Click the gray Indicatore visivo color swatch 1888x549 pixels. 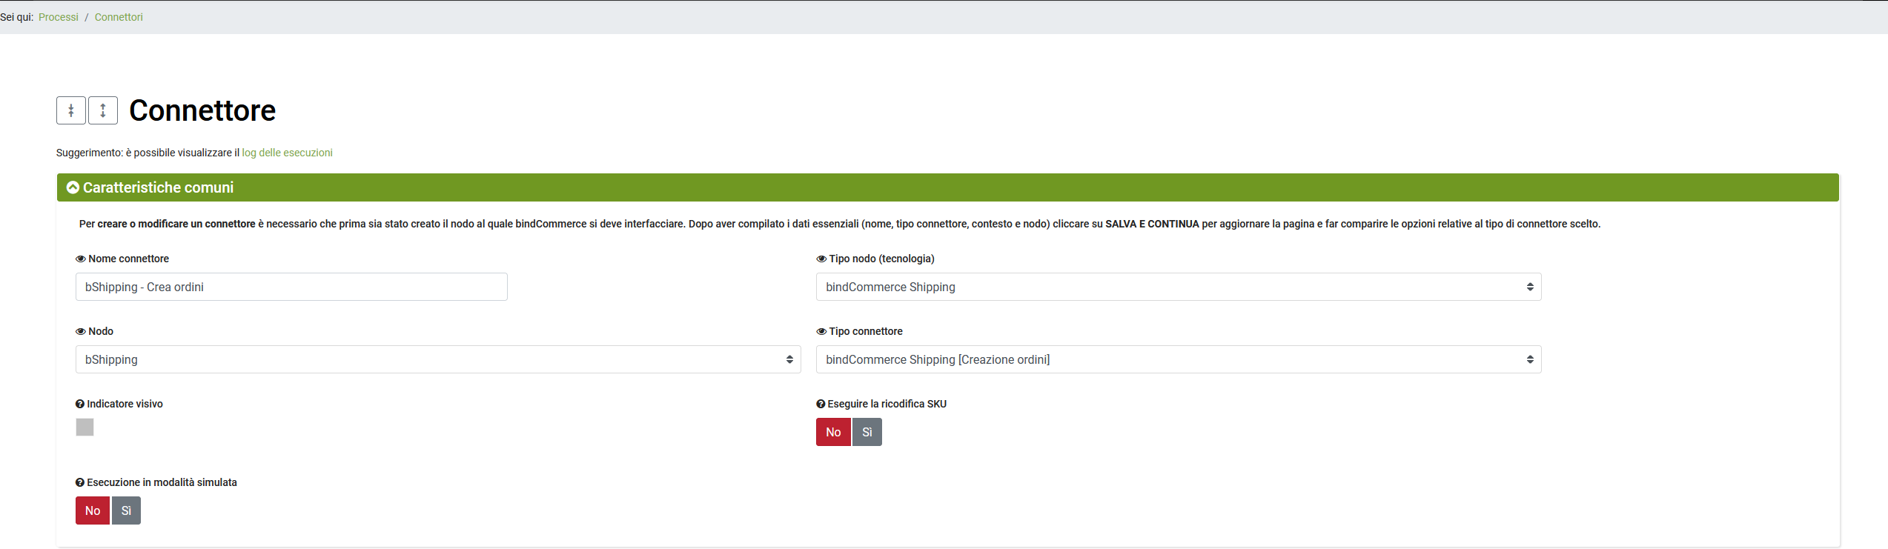pos(85,427)
